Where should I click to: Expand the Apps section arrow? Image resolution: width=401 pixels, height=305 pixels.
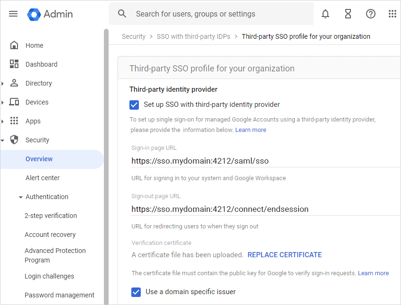(3, 122)
